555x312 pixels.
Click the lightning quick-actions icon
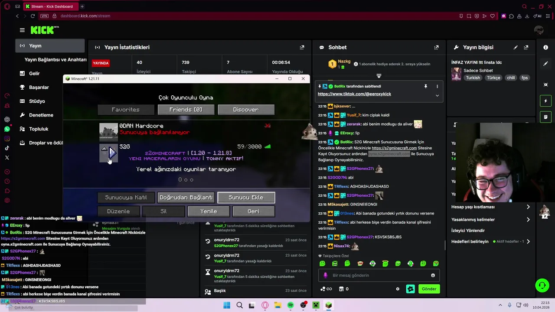[546, 101]
